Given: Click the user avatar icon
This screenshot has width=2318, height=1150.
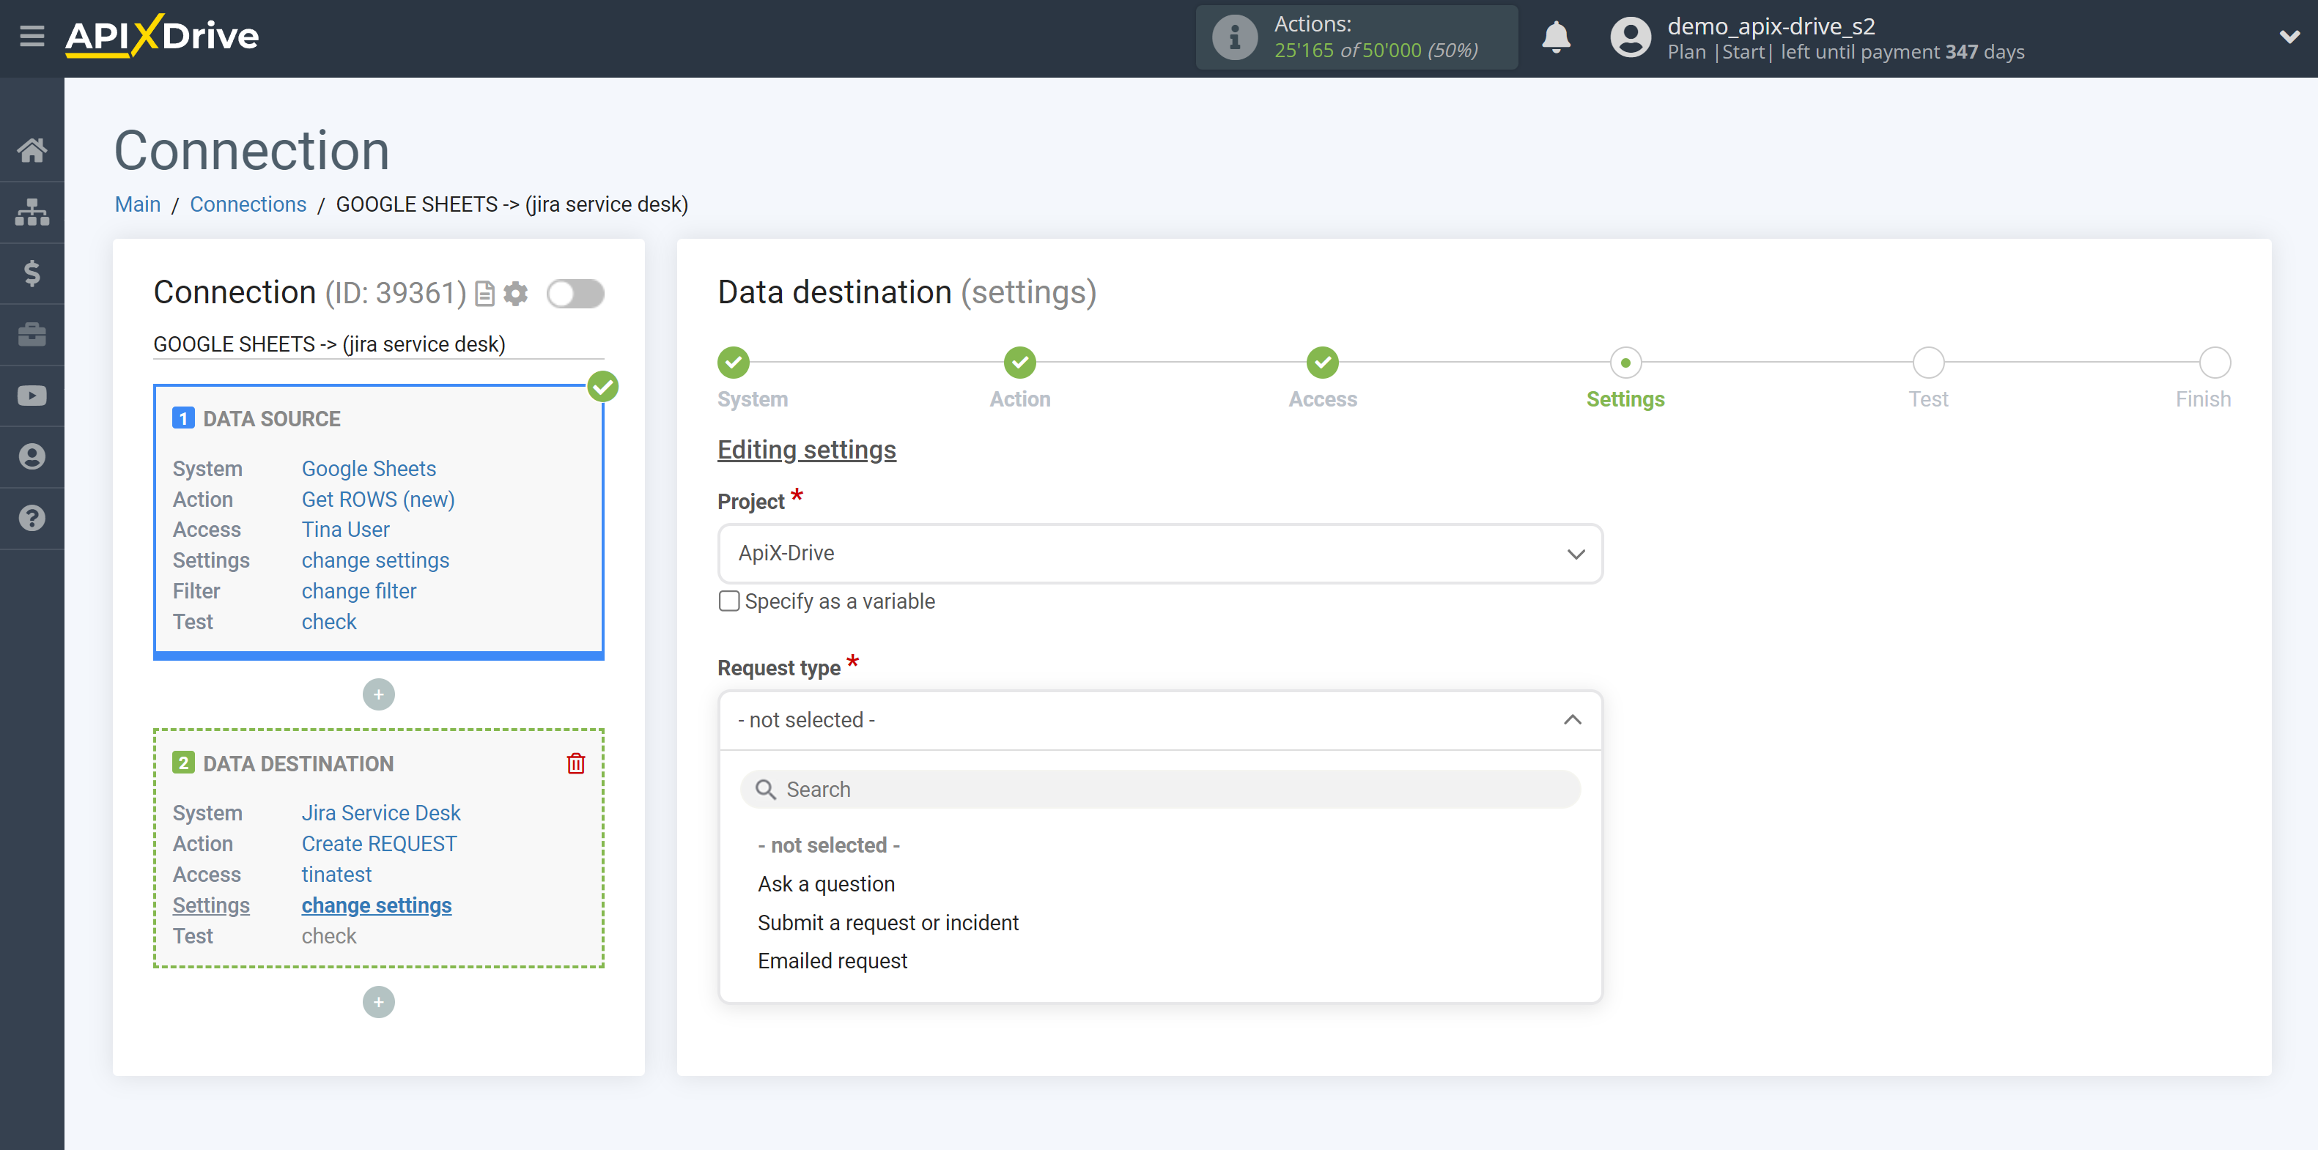Looking at the screenshot, I should (1631, 38).
